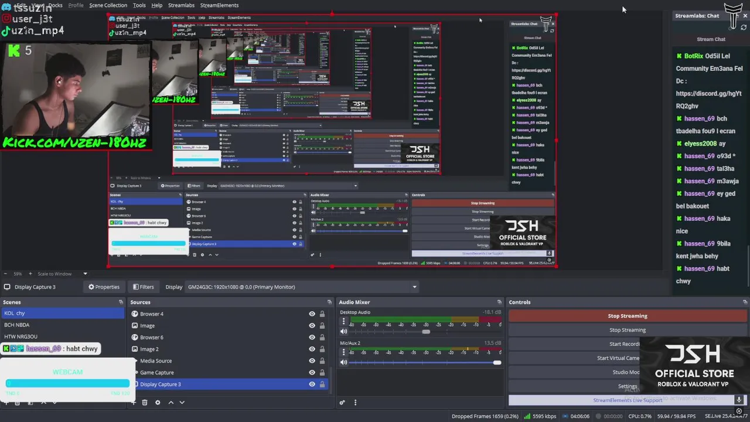Click the Browser 4 globe icon
Screen dimensions: 750x422
pos(135,314)
